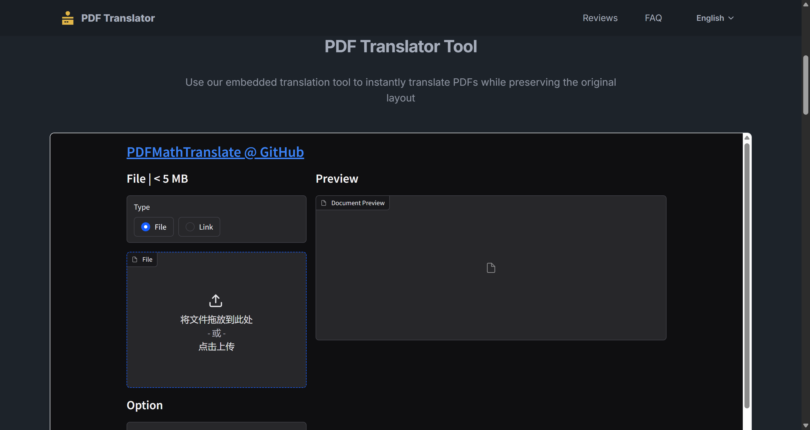This screenshot has width=810, height=430.
Task: Open the English language dropdown
Action: click(715, 18)
